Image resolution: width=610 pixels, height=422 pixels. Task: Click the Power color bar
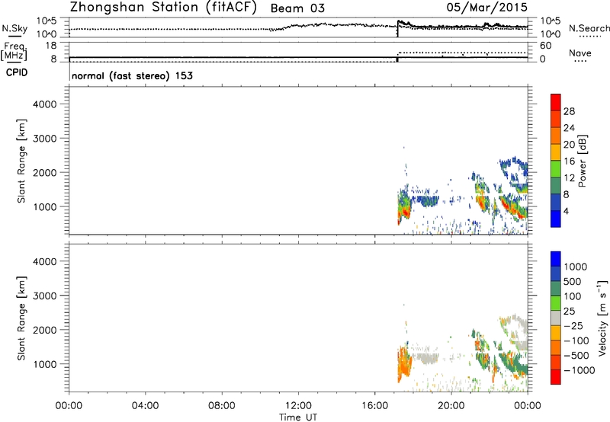click(x=556, y=160)
